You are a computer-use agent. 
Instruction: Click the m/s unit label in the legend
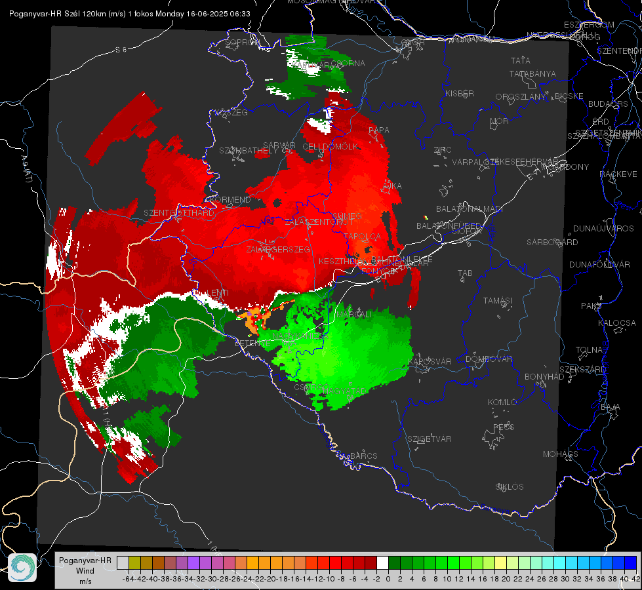point(85,581)
